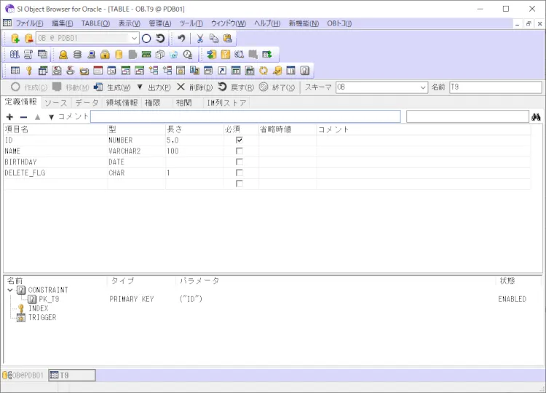Screen dimensions: 546x393
Task: Open the schema OB dropdown
Action: [423, 87]
